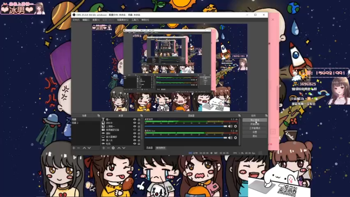Move the selected source up
The height and width of the screenshot is (197, 350).
pyautogui.click(x=119, y=148)
